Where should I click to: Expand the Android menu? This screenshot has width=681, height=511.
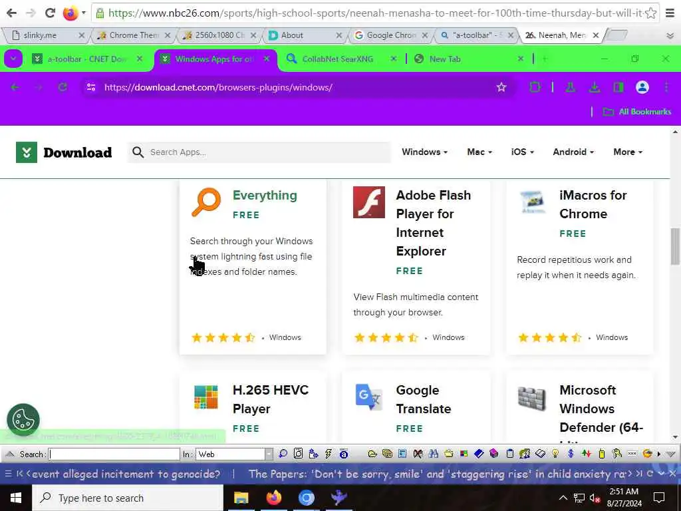(x=573, y=152)
